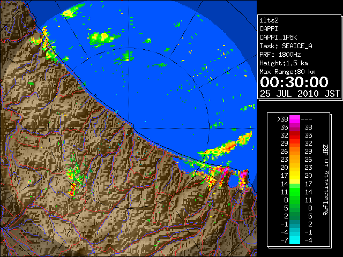This screenshot has width=343, height=257.
Task: Click the 00:30:00 timestamp
Action: tap(294, 82)
